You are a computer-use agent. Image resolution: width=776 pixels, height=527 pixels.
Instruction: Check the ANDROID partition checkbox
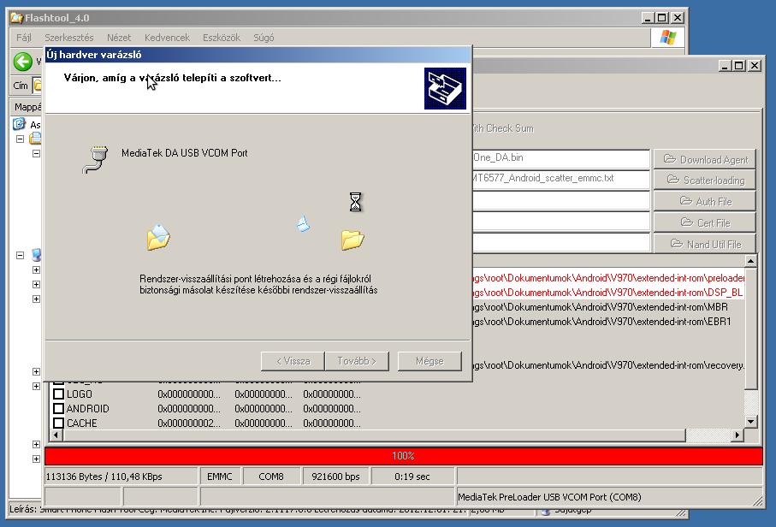(58, 408)
